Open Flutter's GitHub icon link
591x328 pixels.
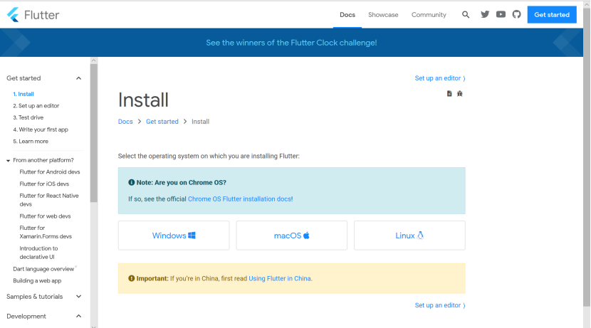(517, 14)
